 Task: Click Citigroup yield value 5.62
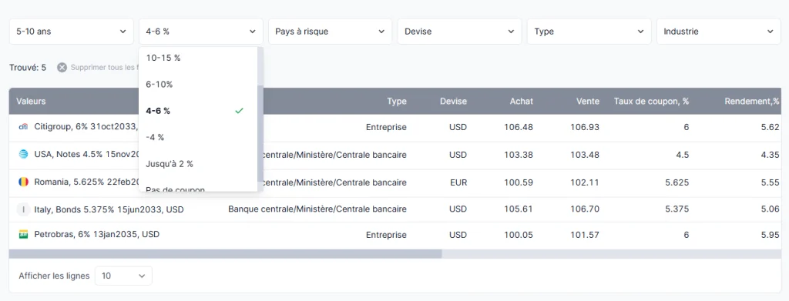click(x=771, y=128)
